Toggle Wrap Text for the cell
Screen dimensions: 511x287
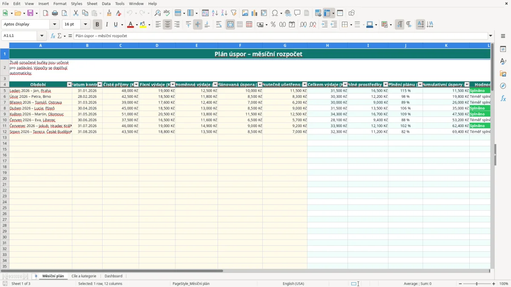pos(219,25)
